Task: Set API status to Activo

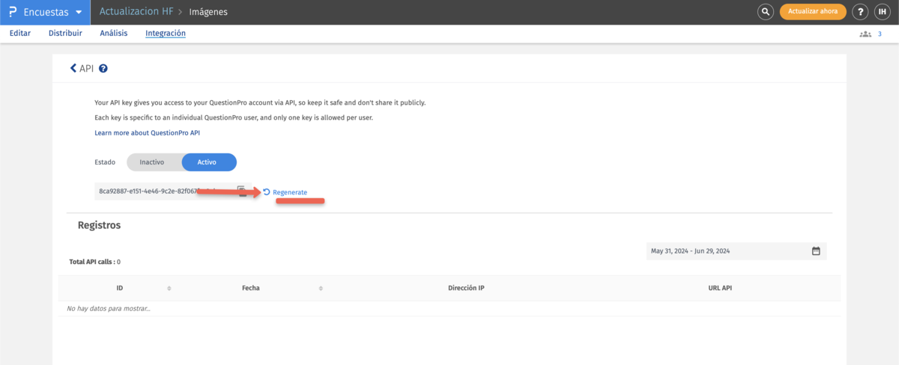Action: point(209,162)
